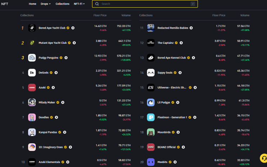This screenshot has height=167, width=267.
Task: Click the verified badge next to Lil Pudgys
Action: [x=173, y=102]
